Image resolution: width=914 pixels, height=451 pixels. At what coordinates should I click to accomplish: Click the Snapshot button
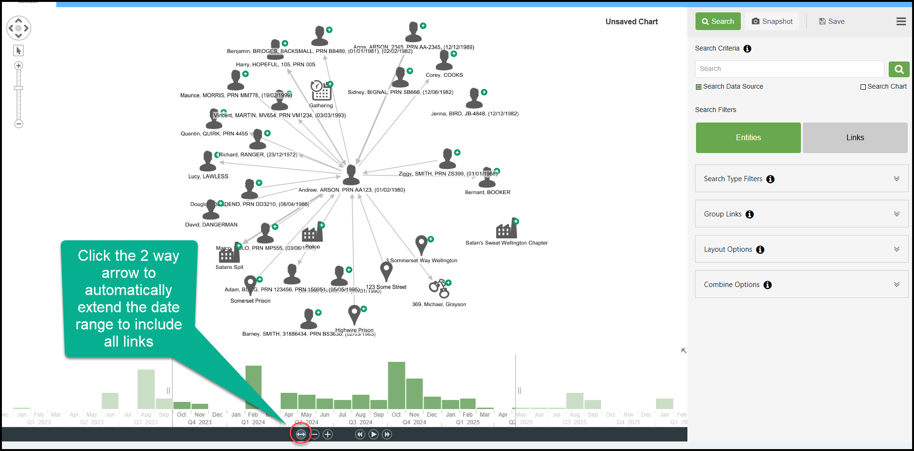pyautogui.click(x=772, y=21)
